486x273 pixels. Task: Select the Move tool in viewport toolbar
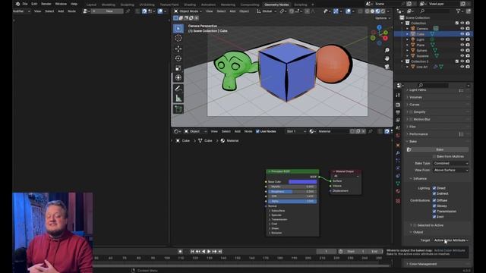coord(178,49)
